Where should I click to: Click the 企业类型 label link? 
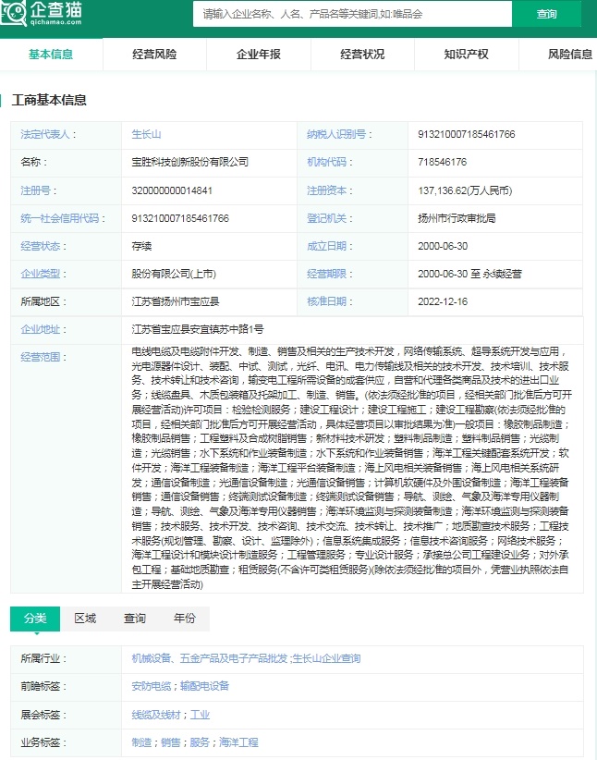41,274
